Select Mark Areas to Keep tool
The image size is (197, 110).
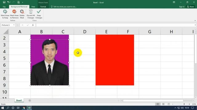5,14
